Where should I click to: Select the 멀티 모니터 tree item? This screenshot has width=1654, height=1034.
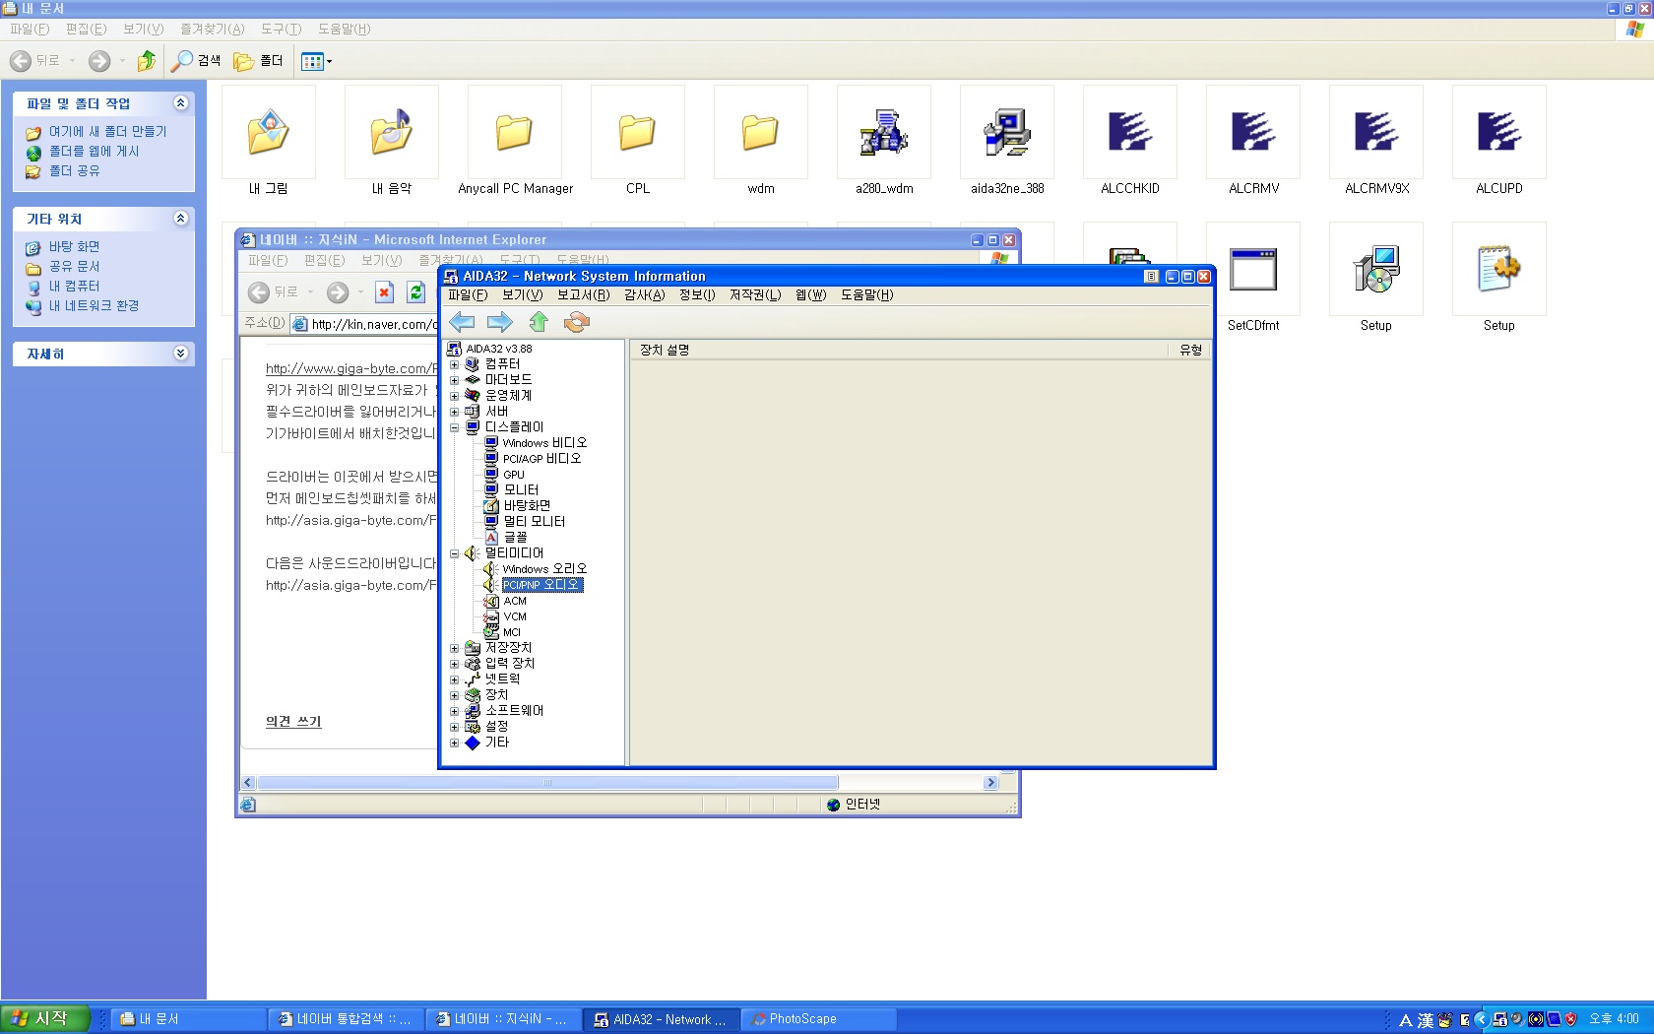(534, 522)
